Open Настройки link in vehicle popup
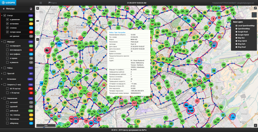The height and width of the screenshot is (132, 258). pos(122,32)
